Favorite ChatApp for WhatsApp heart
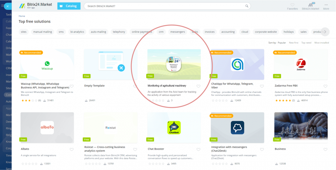The image size is (336, 170). coord(262,86)
